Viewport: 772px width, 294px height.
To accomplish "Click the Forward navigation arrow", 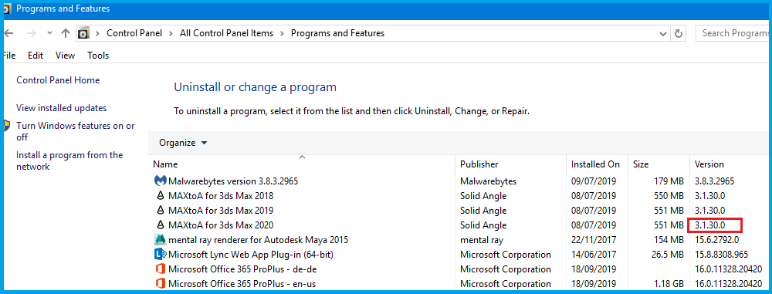I will pos(31,33).
